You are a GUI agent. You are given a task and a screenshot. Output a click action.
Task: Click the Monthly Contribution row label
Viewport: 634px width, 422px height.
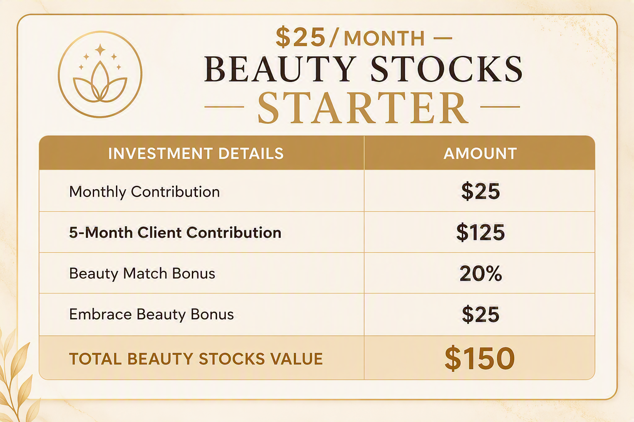[144, 192]
